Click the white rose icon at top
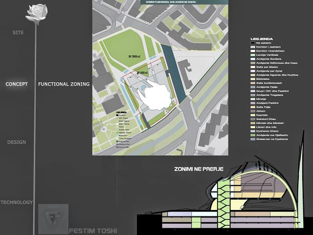This screenshot has width=313, height=235. pyautogui.click(x=37, y=12)
